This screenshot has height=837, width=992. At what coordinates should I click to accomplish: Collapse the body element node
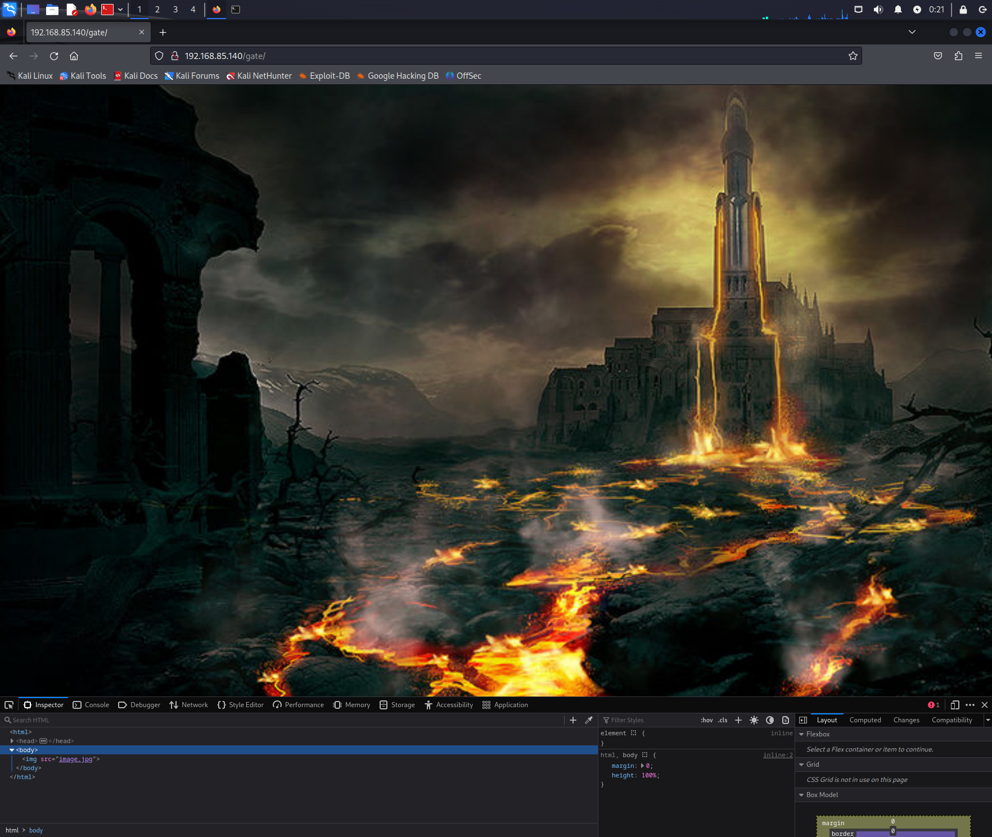click(12, 750)
